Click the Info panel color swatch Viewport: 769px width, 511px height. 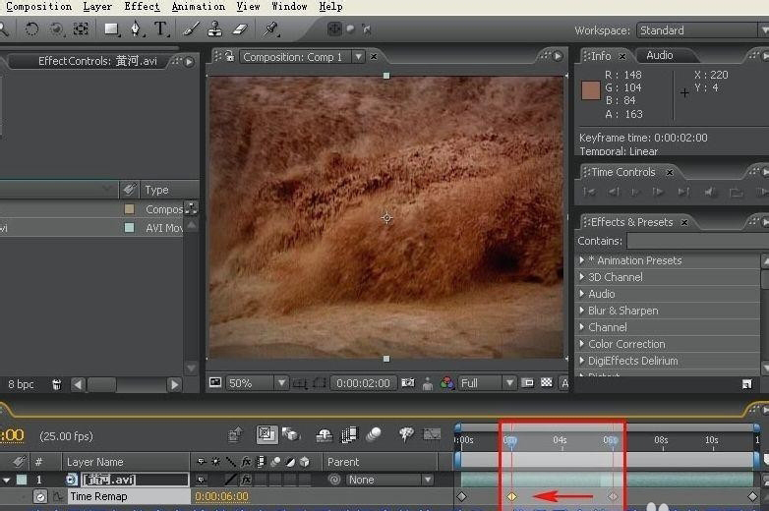pyautogui.click(x=590, y=90)
